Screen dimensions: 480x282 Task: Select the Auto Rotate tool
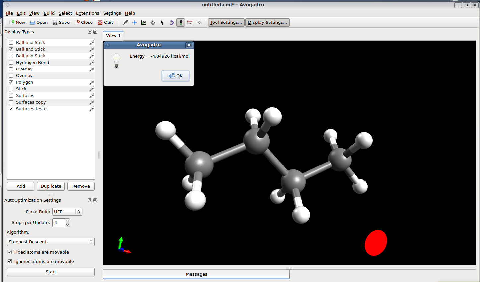[171, 23]
